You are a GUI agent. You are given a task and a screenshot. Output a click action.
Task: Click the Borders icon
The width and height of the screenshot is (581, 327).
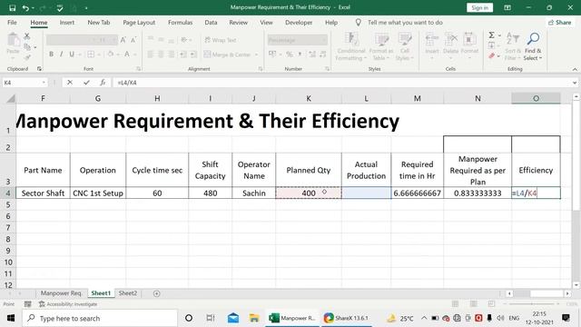coord(91,54)
